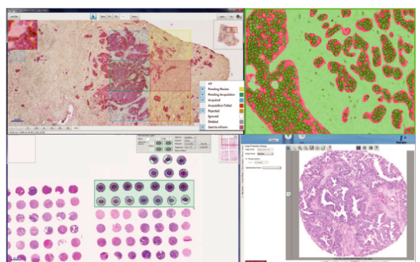The height and width of the screenshot is (262, 420).
Task: Click the yellow Pending Review color swatch
Action: (x=241, y=89)
